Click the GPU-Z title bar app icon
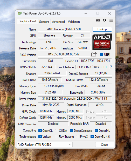 19,13
